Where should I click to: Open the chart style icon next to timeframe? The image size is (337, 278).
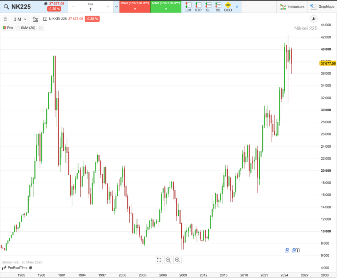[x=36, y=19]
